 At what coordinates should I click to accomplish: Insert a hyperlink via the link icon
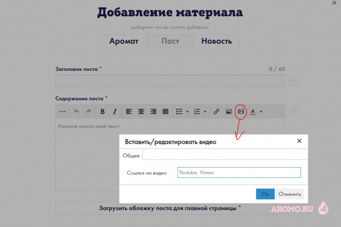pos(216,111)
